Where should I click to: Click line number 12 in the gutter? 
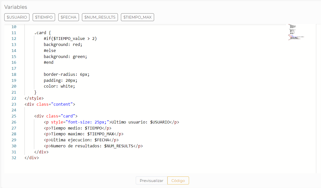tap(14, 38)
